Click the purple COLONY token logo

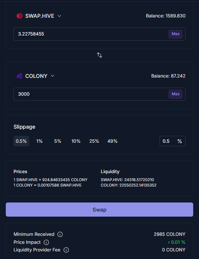20,76
